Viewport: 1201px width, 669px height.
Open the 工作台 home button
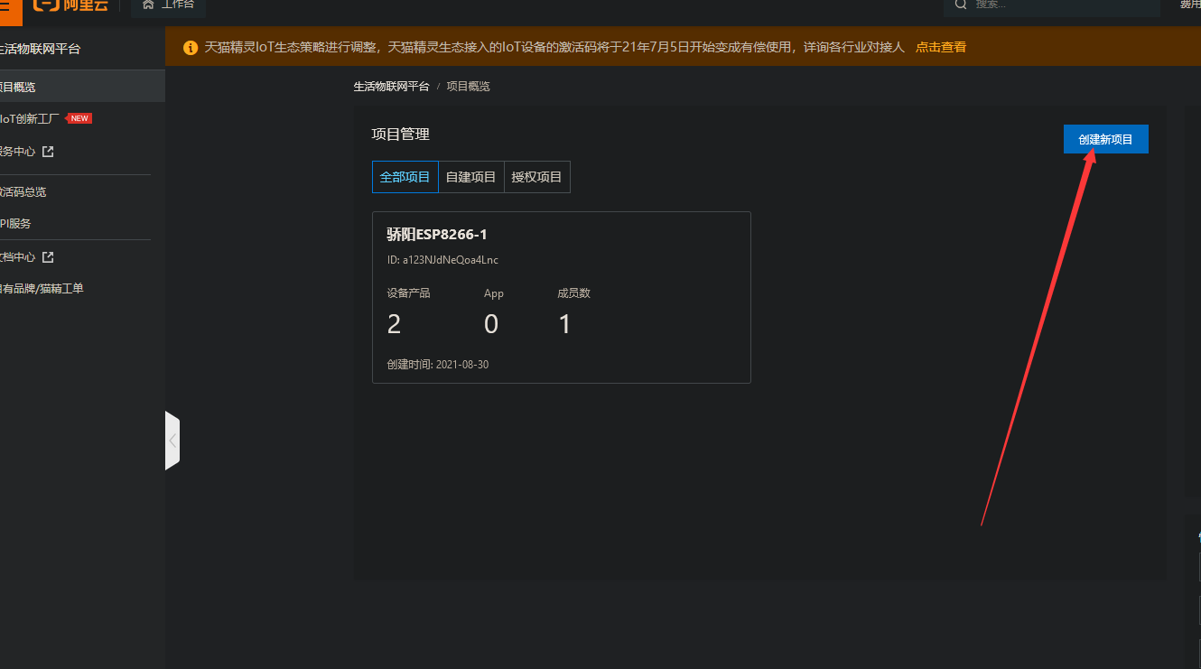click(x=169, y=6)
